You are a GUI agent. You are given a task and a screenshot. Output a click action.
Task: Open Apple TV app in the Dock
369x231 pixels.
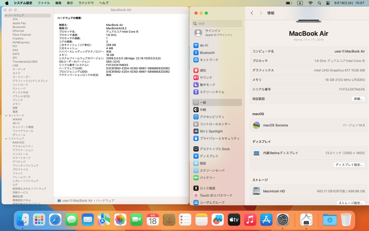tap(234, 220)
